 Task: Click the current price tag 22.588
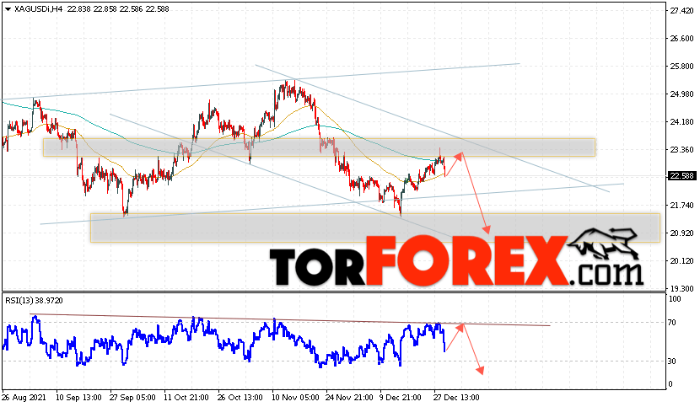pos(681,176)
